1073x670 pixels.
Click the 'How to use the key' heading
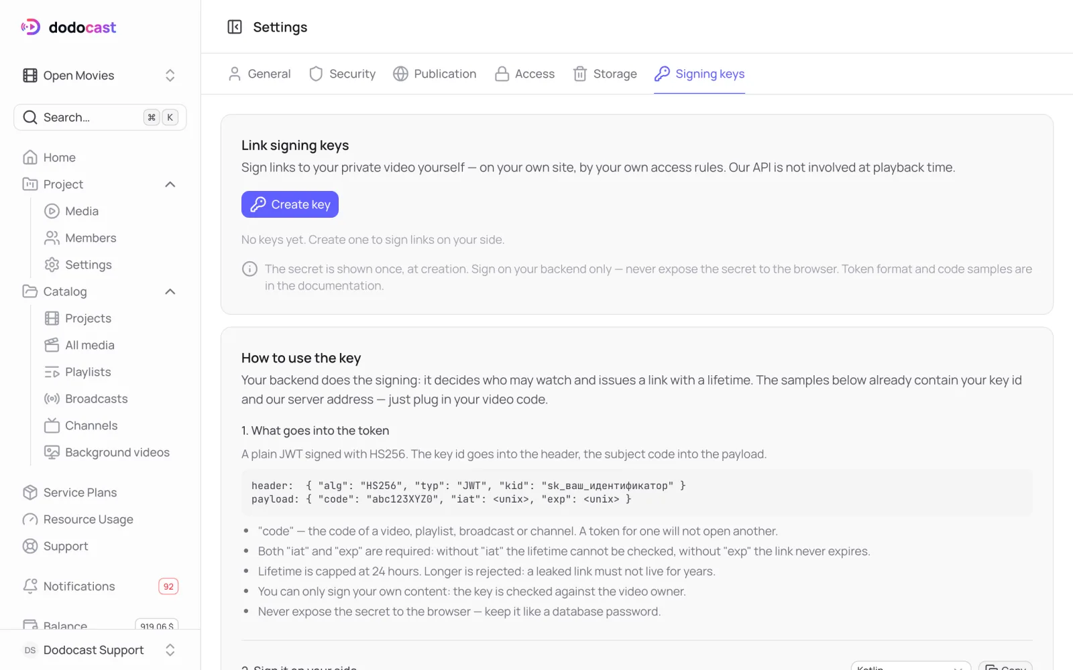301,358
